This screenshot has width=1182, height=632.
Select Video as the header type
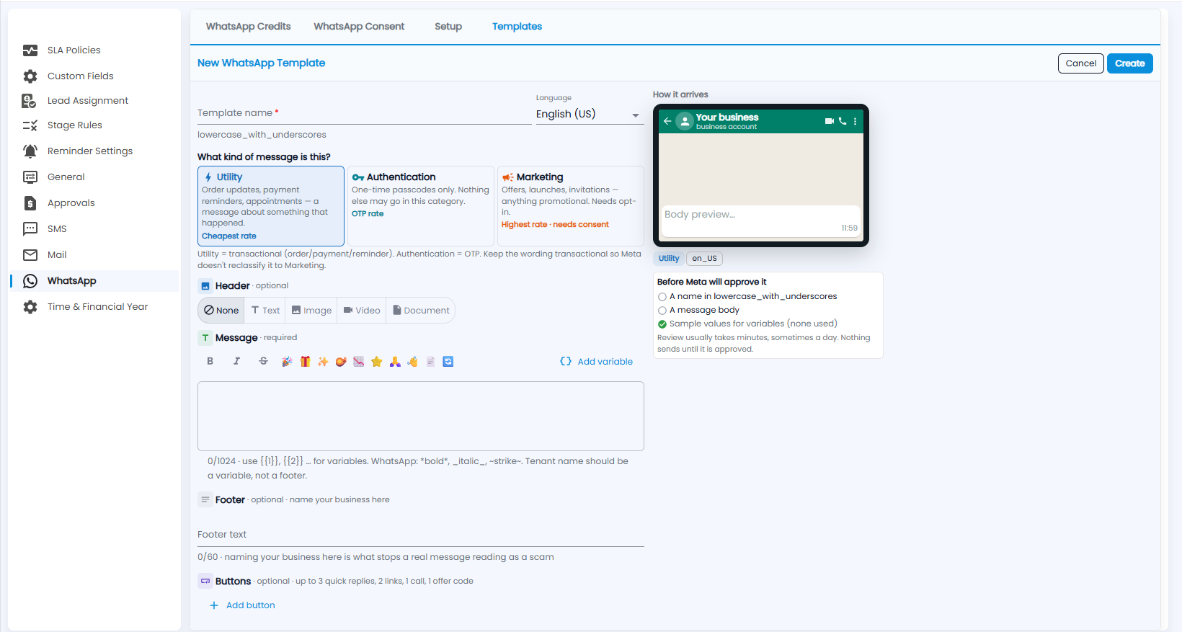(362, 311)
